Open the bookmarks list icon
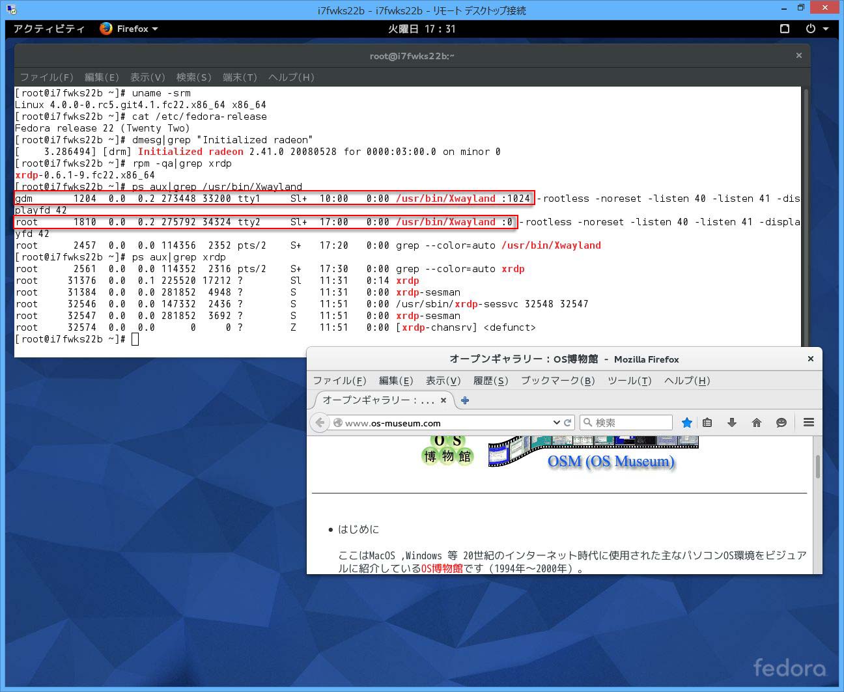 [x=707, y=422]
